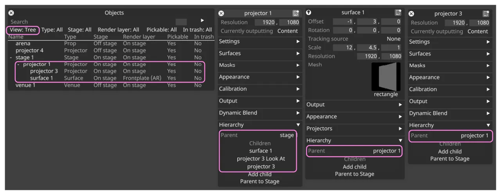Click the play arrow icon in the Objects panel
This screenshot has height=195, width=501.
[202, 20]
